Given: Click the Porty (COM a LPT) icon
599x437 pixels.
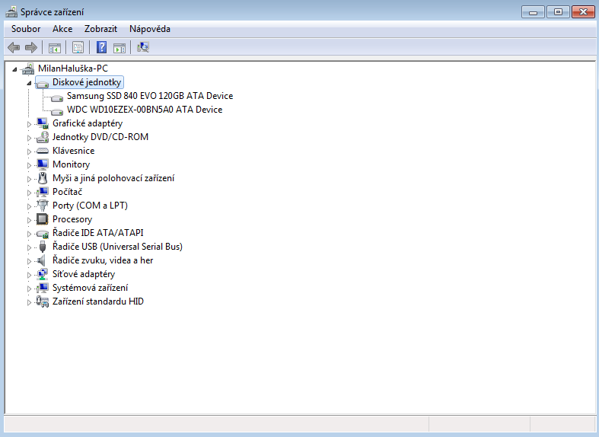Looking at the screenshot, I should (x=43, y=206).
